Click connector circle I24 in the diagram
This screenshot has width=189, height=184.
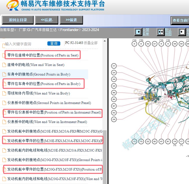coord(114,73)
